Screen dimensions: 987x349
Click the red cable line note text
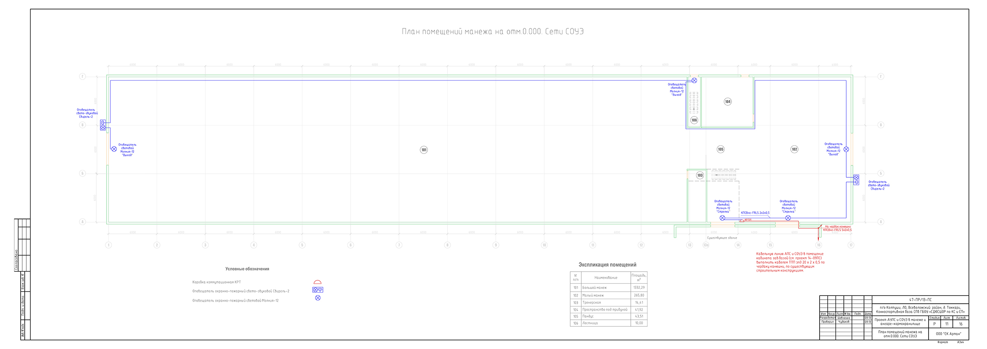pyautogui.click(x=790, y=262)
